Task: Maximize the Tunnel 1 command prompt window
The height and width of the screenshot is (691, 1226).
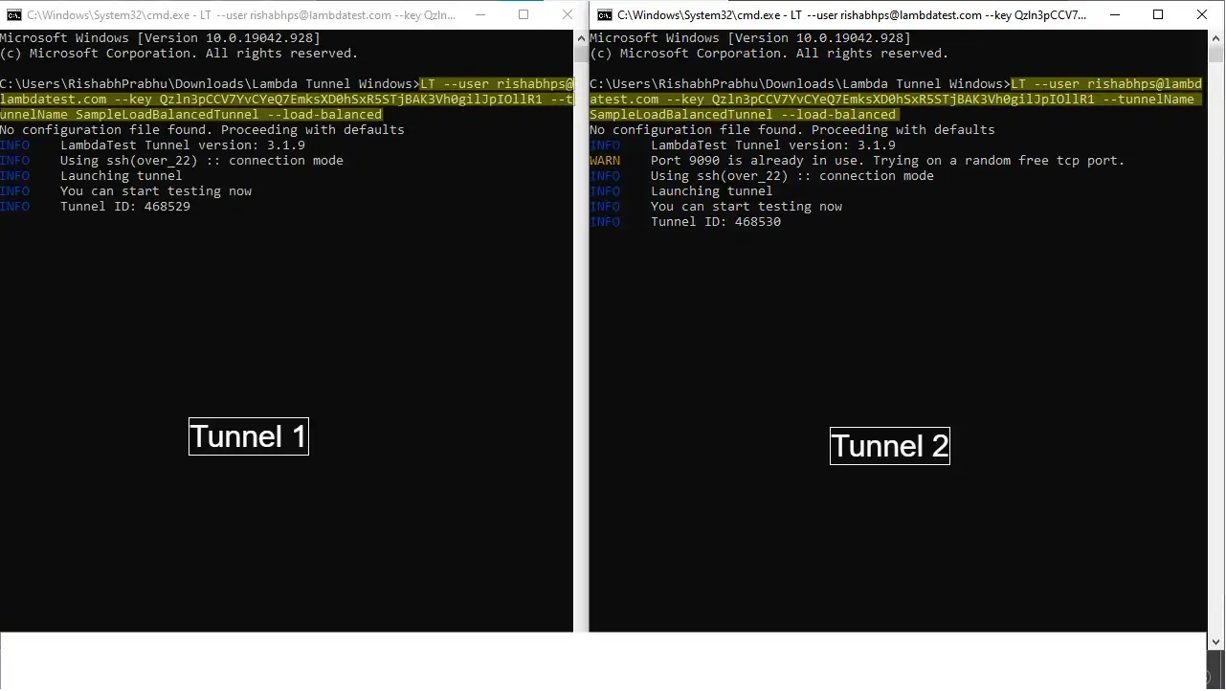Action: tap(524, 15)
